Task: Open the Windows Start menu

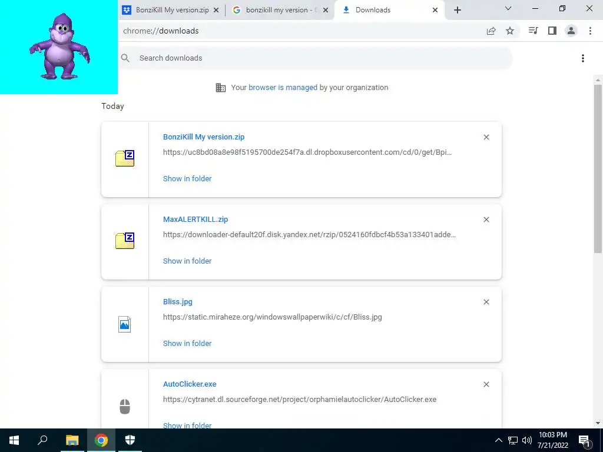Action: pos(14,440)
